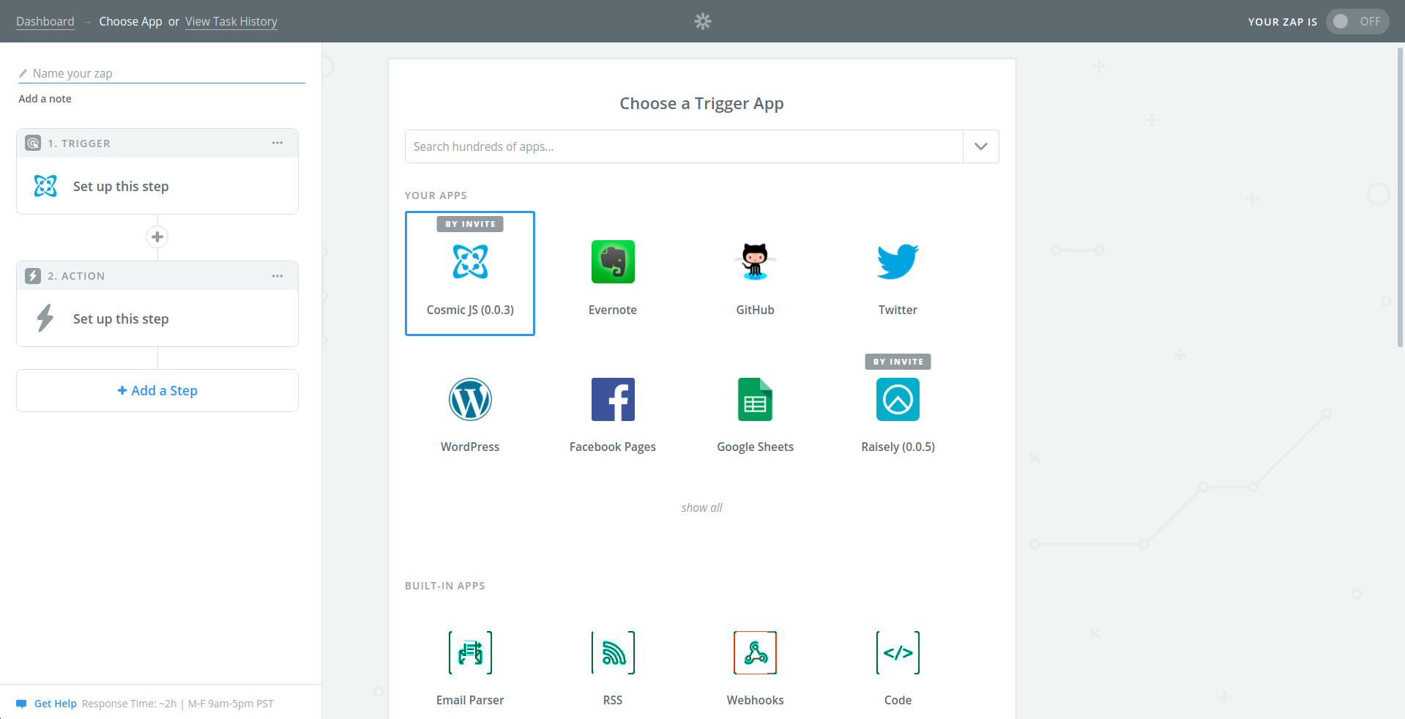This screenshot has height=719, width=1405.
Task: Open the action Set up this step row
Action: coord(157,318)
